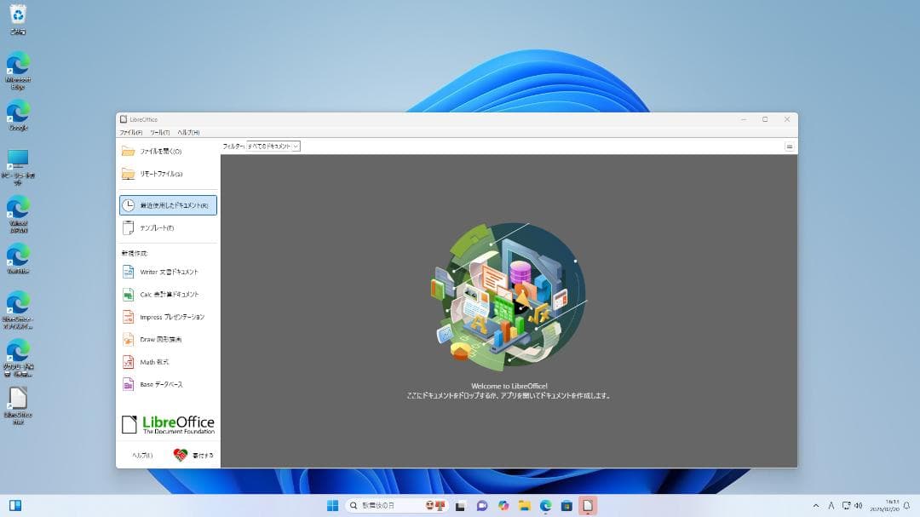This screenshot has height=517, width=920.
Task: Select the LibreOffice file desktop icon
Action: click(x=18, y=405)
